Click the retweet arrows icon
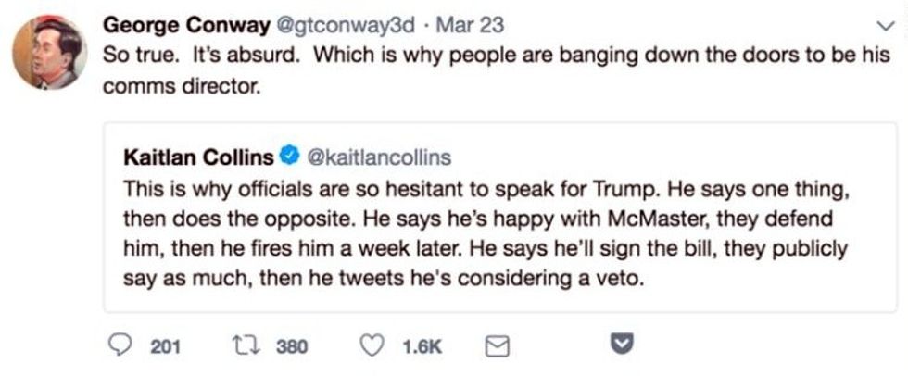 [x=245, y=346]
